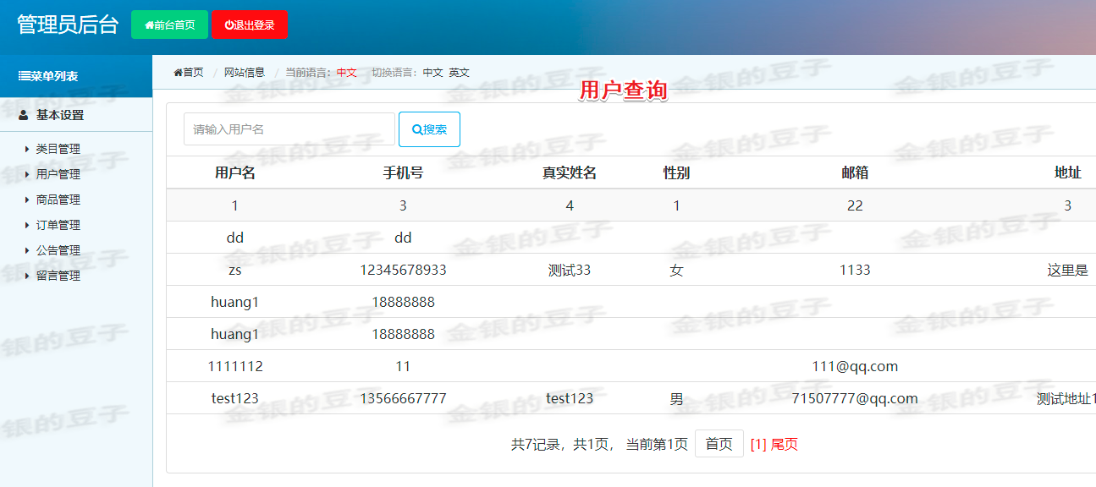1096x487 pixels.
Task: Click the 真实姓名 column header
Action: [x=570, y=173]
